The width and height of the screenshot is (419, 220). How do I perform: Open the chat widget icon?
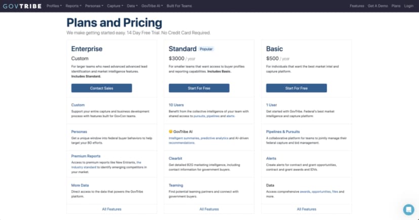coord(408,209)
